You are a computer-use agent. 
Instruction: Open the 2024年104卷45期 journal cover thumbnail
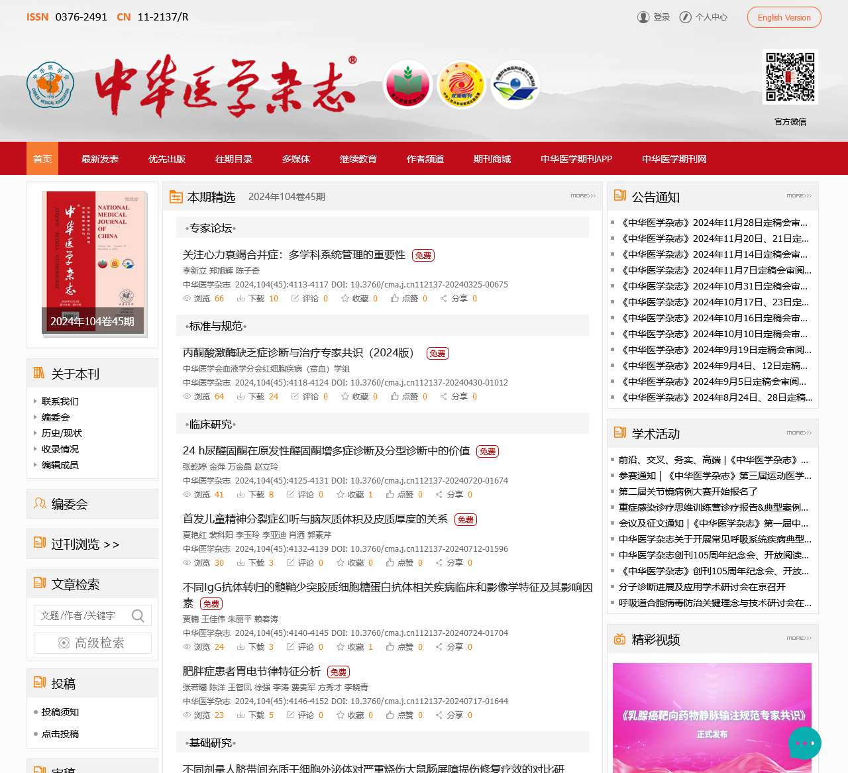click(x=93, y=262)
